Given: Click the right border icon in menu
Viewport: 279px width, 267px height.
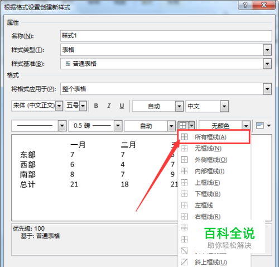Looking at the screenshot, I should click(x=184, y=217).
